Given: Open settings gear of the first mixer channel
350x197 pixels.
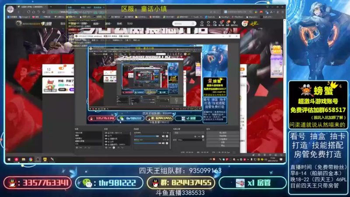Looking at the screenshot, I should coord(167,136).
